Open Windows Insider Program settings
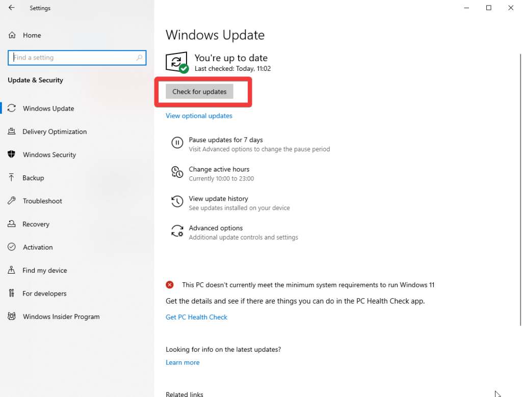Screen dimensions: 522x397 61,316
